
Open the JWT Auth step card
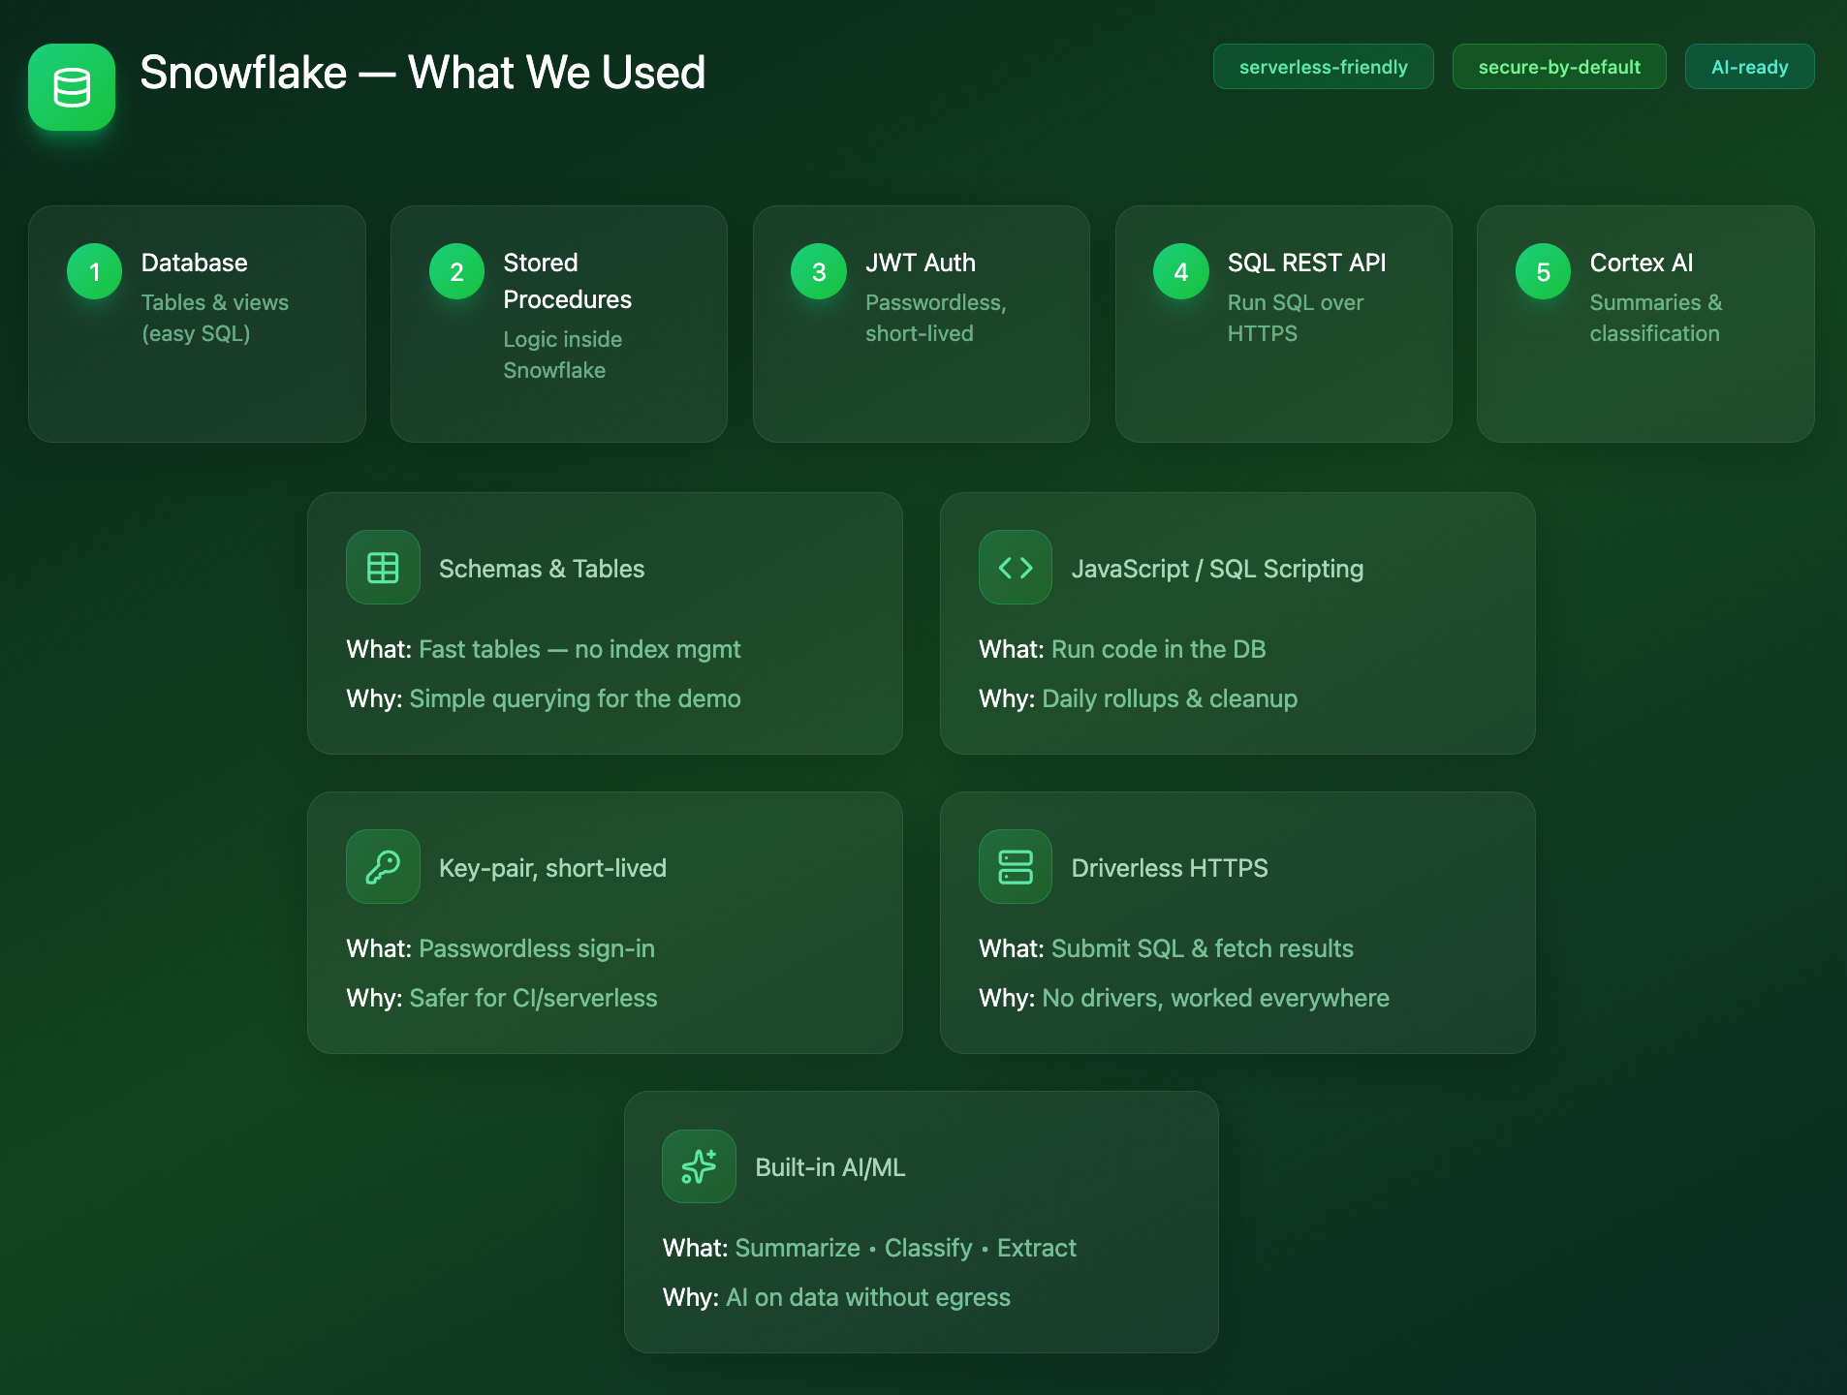tap(922, 324)
